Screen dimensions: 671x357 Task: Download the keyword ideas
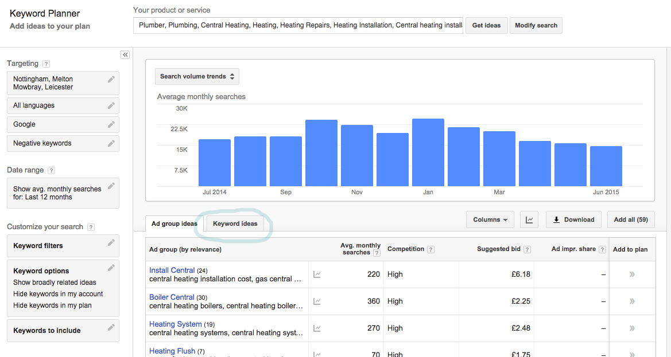pos(573,219)
